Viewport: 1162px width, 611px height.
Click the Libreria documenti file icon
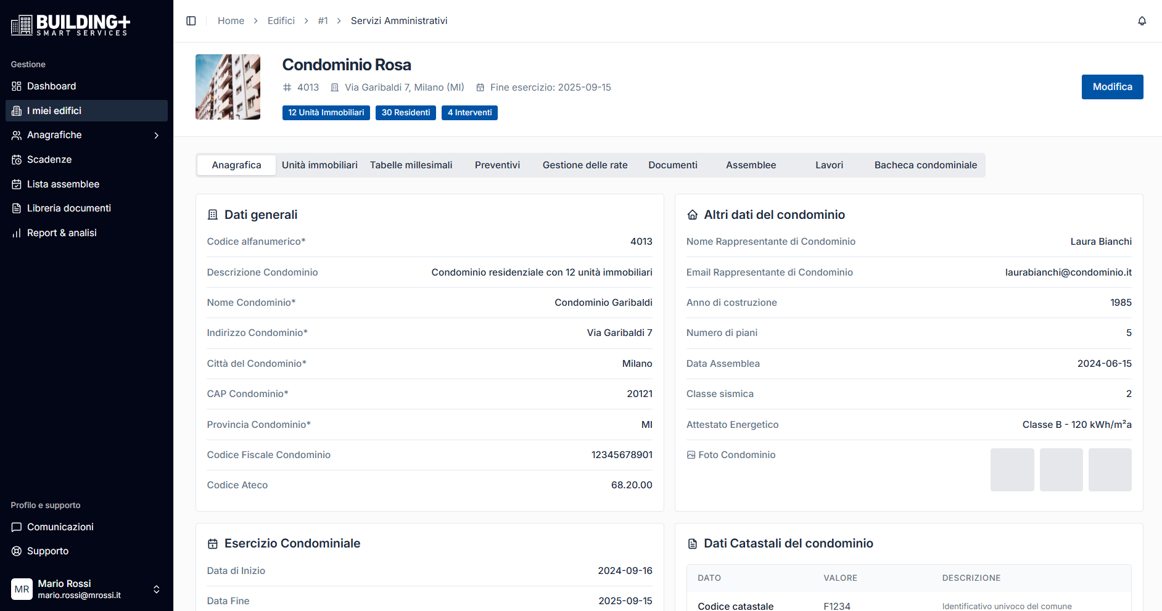(x=17, y=208)
